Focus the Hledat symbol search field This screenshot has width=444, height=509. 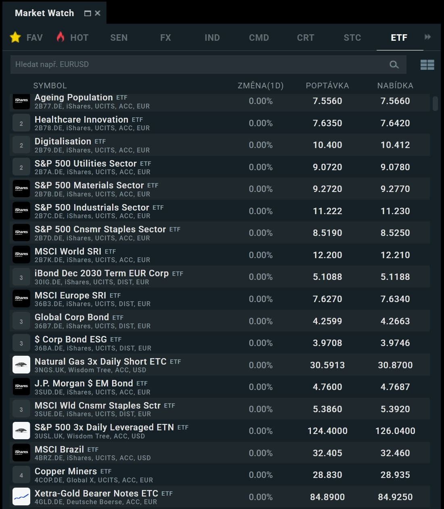pyautogui.click(x=198, y=65)
